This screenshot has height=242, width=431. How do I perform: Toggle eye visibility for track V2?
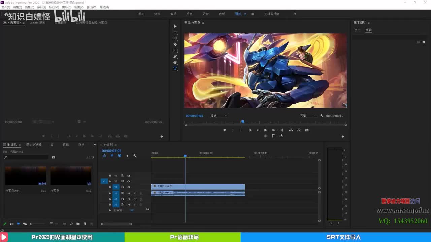129,181
